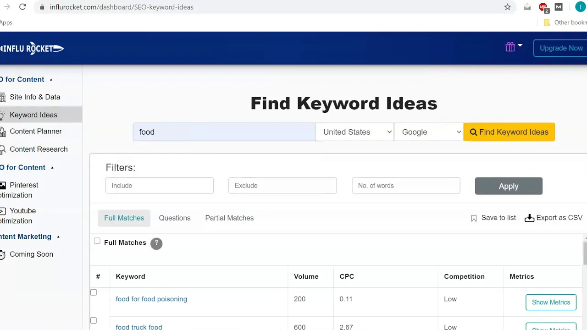Collapse the Content Marketing sidebar section

click(58, 237)
